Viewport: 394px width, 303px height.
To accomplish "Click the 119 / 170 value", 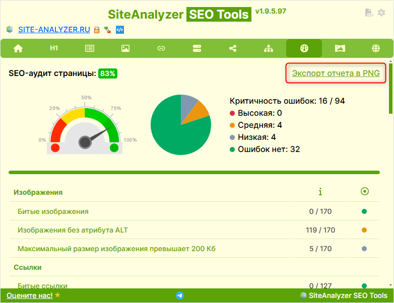I will (320, 230).
